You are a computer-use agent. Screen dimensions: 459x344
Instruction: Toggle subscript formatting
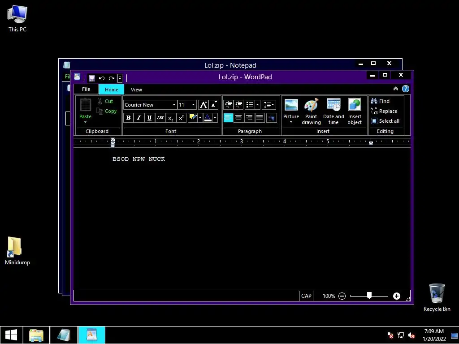(171, 118)
